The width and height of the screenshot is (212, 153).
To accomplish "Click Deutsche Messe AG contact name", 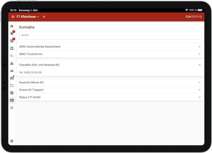I will (31, 82).
